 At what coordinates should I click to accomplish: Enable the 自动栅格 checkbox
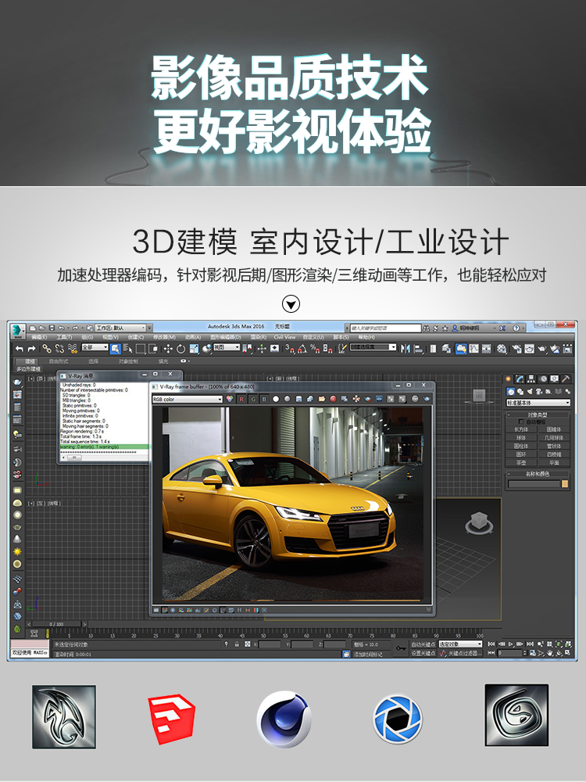(521, 422)
